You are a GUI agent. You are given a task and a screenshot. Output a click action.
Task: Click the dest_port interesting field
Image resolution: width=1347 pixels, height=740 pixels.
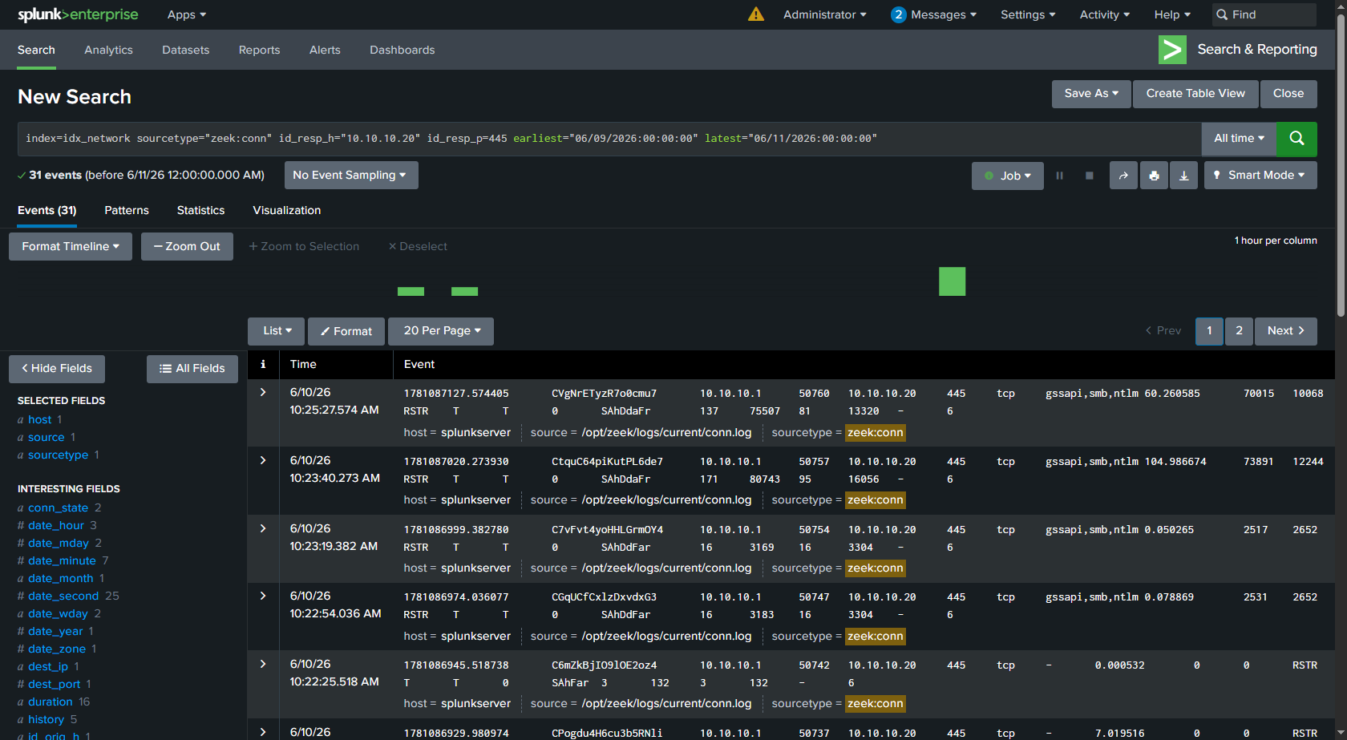tap(55, 684)
